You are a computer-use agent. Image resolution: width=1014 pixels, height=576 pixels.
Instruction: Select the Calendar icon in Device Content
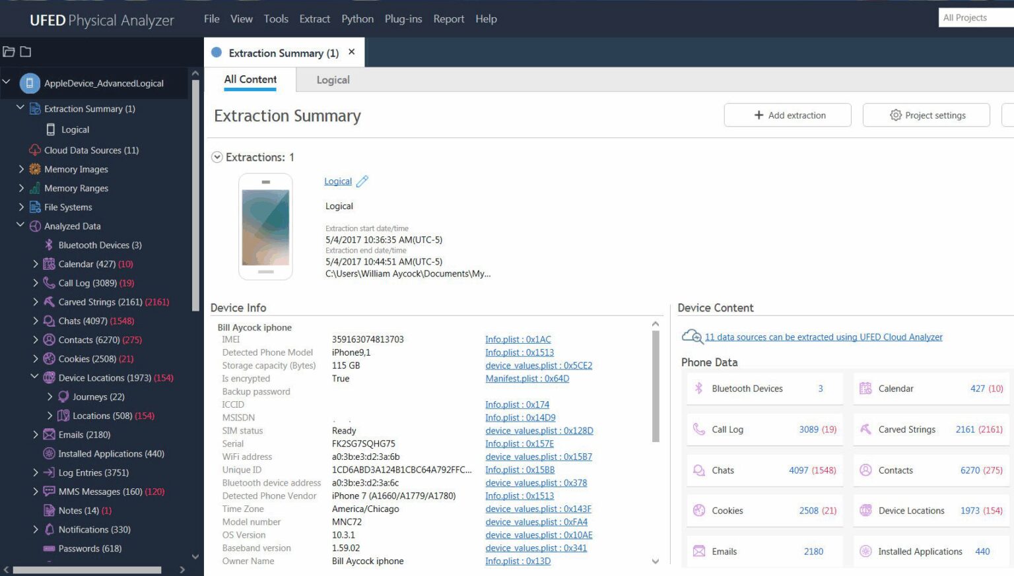pos(865,388)
